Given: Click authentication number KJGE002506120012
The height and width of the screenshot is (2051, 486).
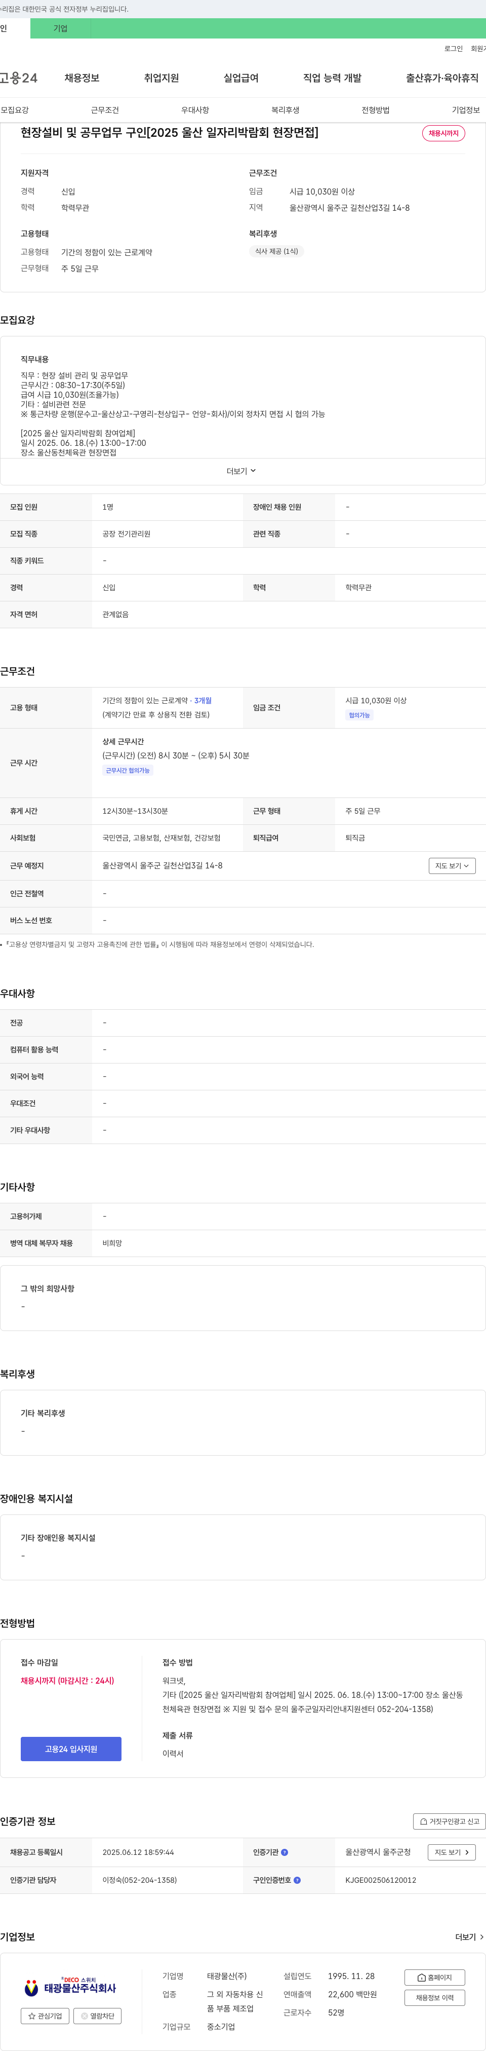Looking at the screenshot, I should (x=381, y=1881).
